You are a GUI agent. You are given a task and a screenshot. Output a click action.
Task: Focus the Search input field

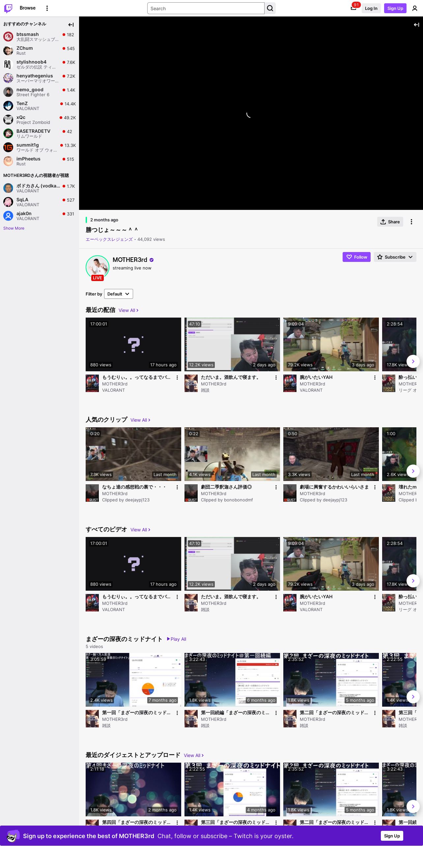206,8
